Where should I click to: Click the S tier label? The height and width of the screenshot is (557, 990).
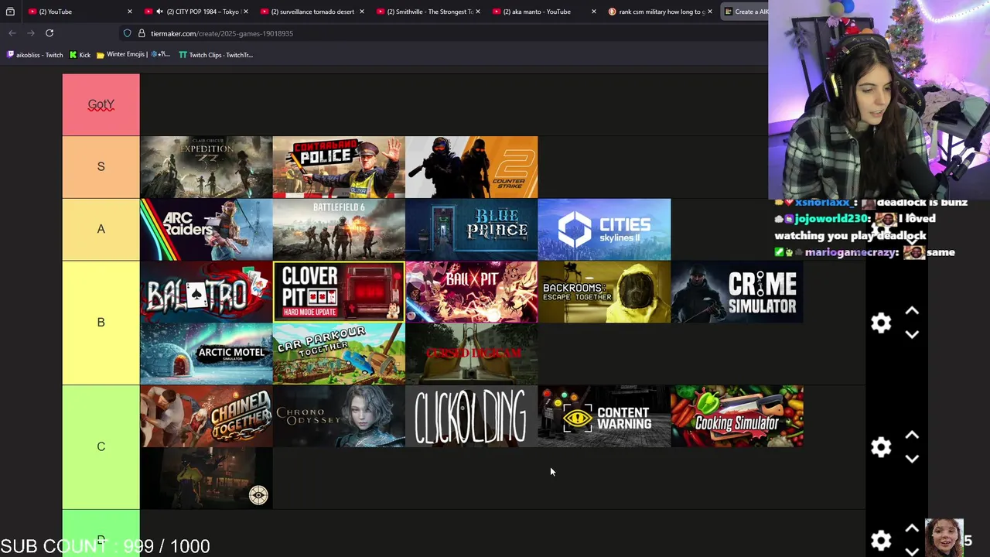coord(101,167)
